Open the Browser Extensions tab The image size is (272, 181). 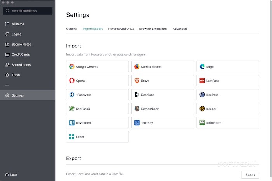[x=153, y=29]
